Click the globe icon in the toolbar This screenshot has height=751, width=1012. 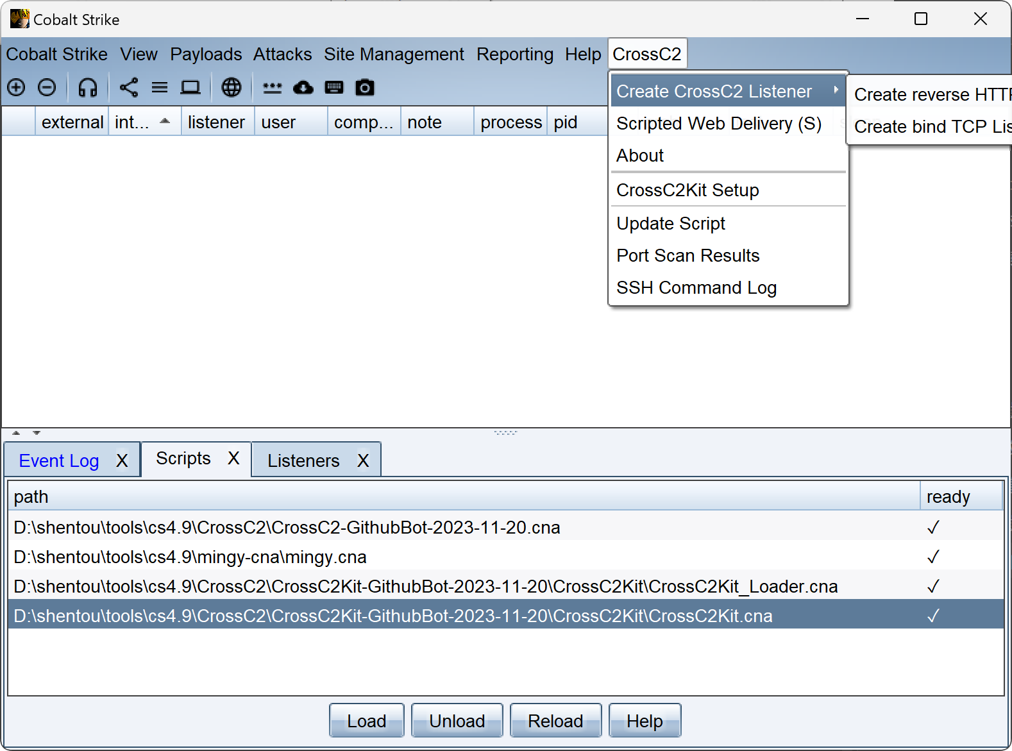coord(232,87)
